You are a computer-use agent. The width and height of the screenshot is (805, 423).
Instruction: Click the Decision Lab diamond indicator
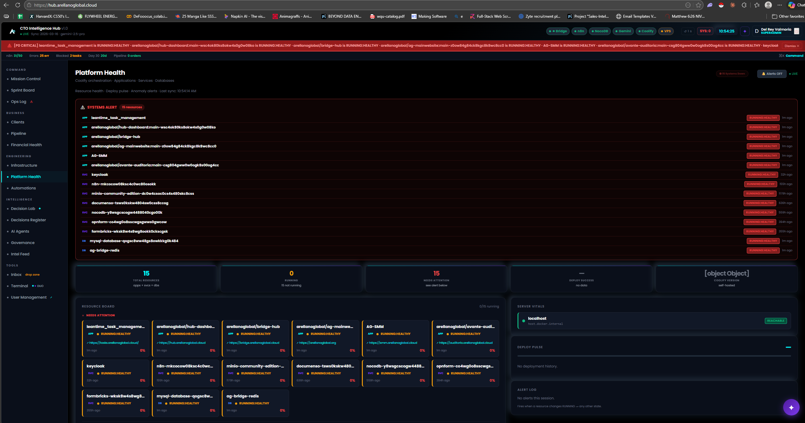40,208
